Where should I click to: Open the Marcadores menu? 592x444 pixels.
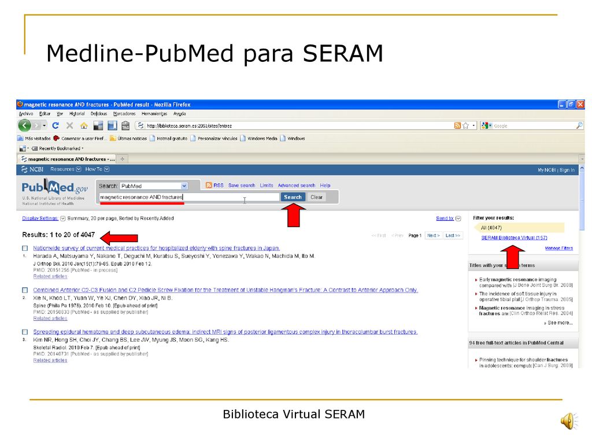(124, 114)
